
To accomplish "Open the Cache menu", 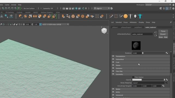I will (x=7, y=5).
